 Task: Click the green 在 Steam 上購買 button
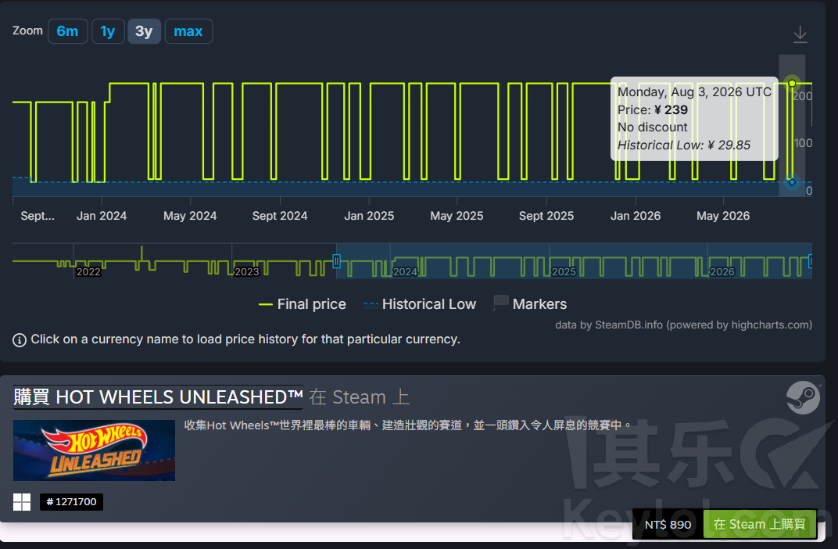click(760, 525)
